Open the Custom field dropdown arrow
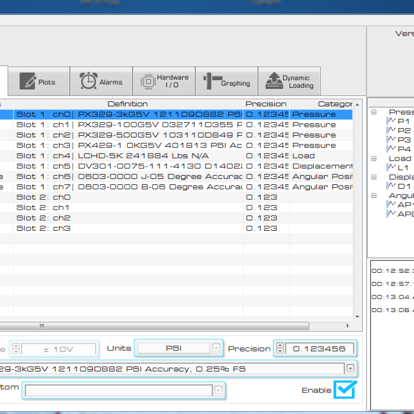The image size is (414, 414). [x=218, y=390]
